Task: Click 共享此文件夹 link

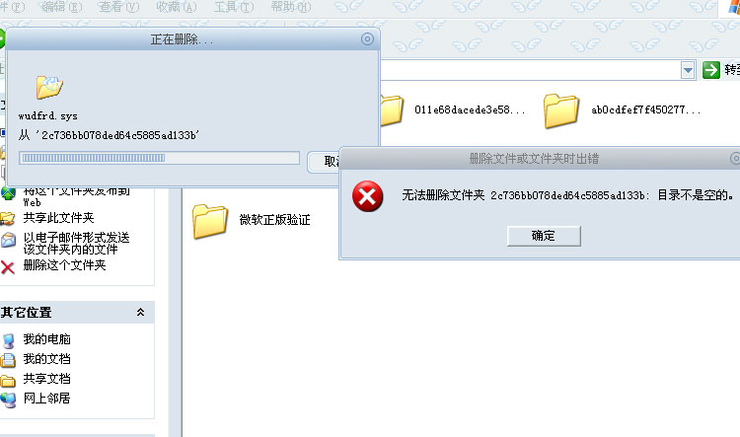Action: tap(58, 218)
